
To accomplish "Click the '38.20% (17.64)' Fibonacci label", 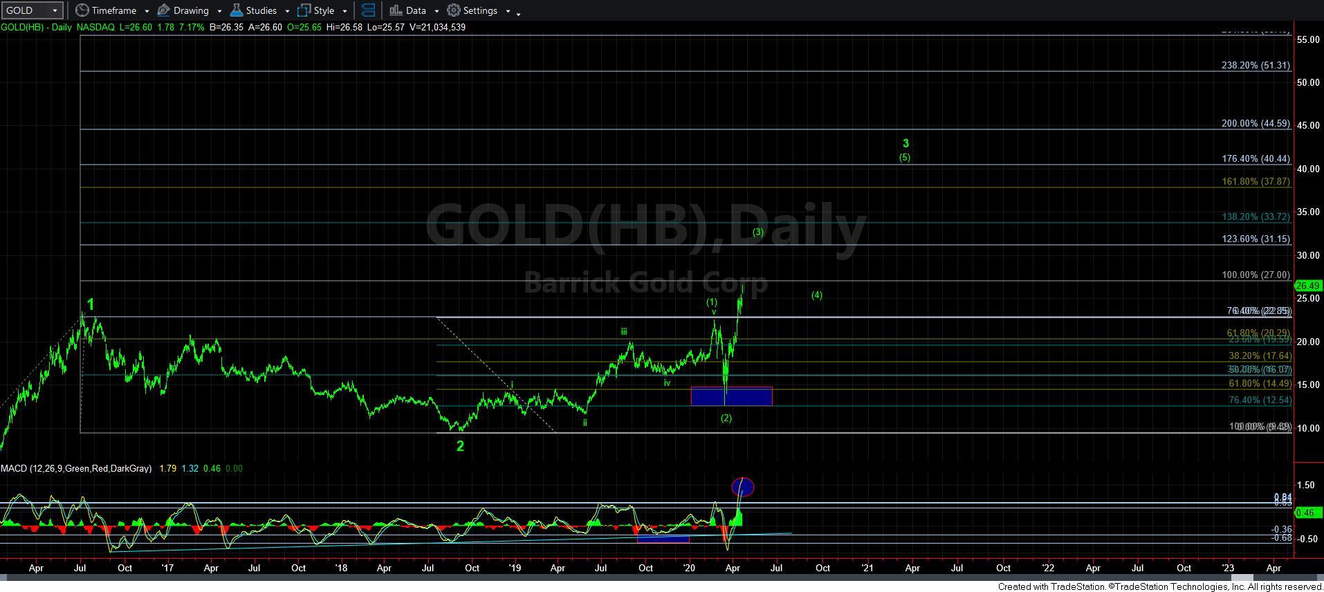I will pos(1259,356).
